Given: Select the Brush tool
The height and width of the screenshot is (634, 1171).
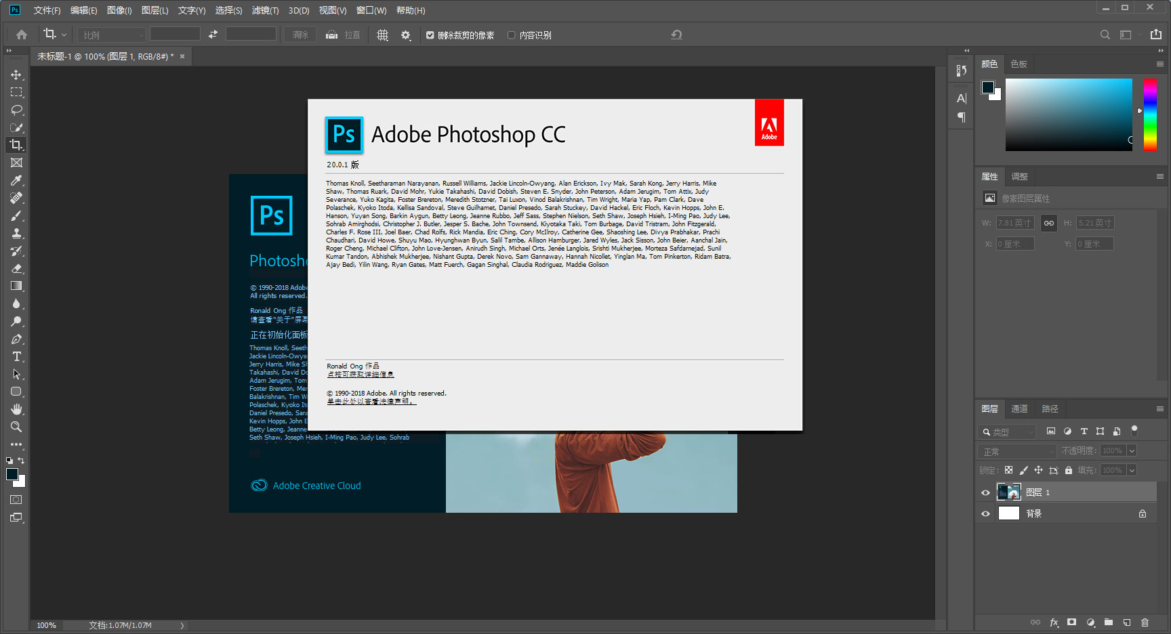Looking at the screenshot, I should (x=16, y=215).
